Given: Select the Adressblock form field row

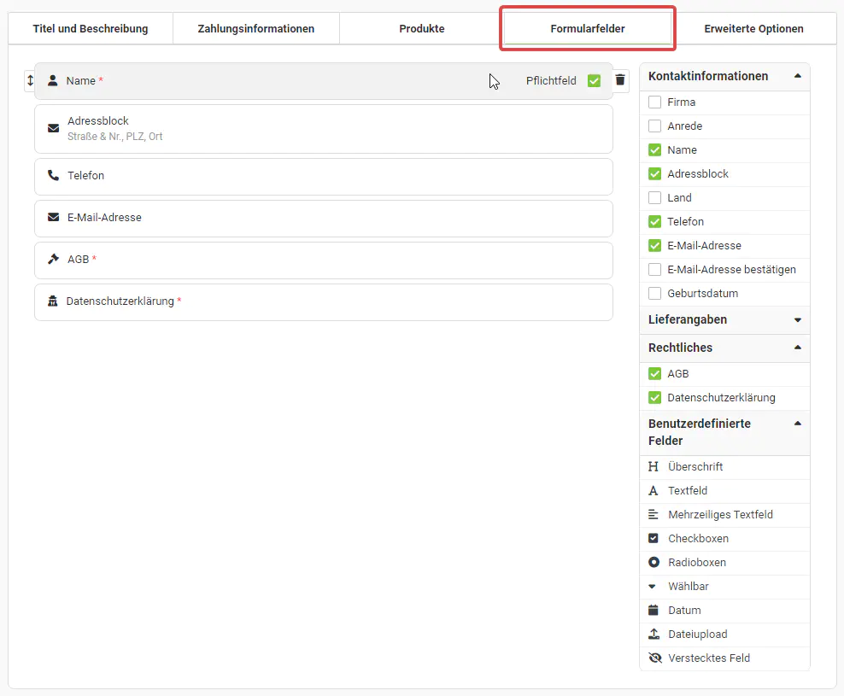Looking at the screenshot, I should pos(323,128).
